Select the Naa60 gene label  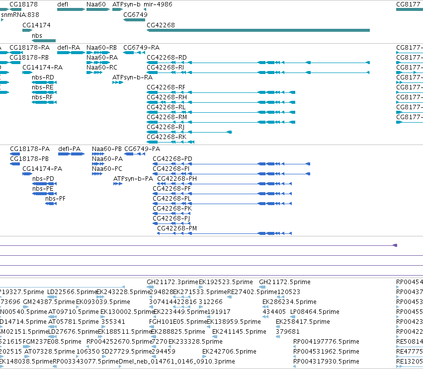pyautogui.click(x=96, y=4)
